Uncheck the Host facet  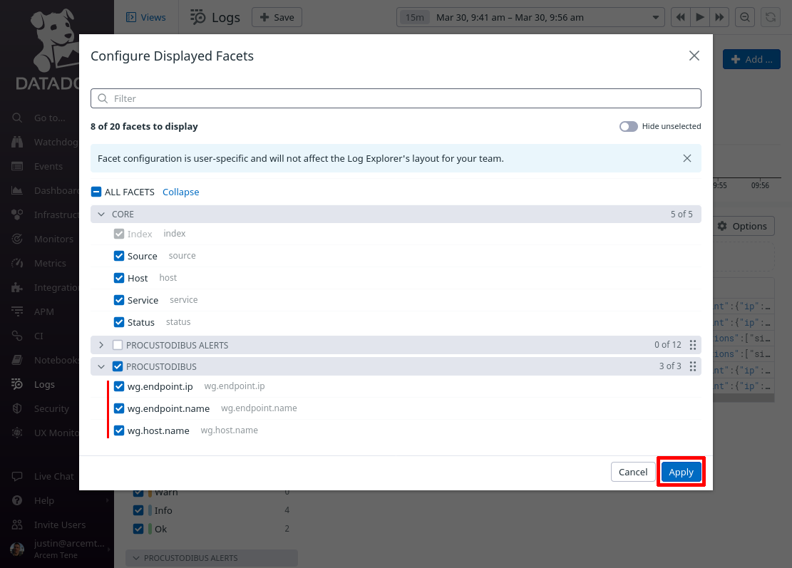[119, 278]
